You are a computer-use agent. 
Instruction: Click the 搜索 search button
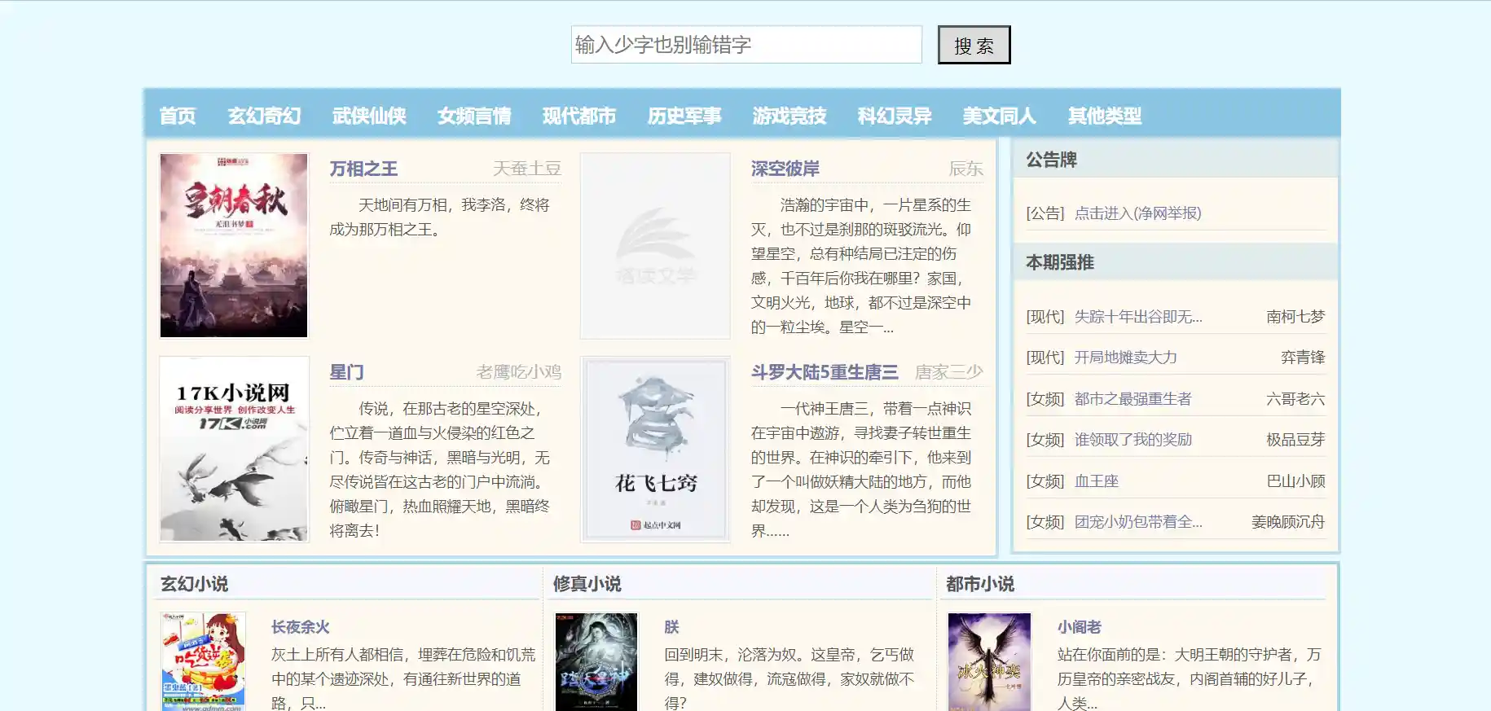(x=974, y=45)
